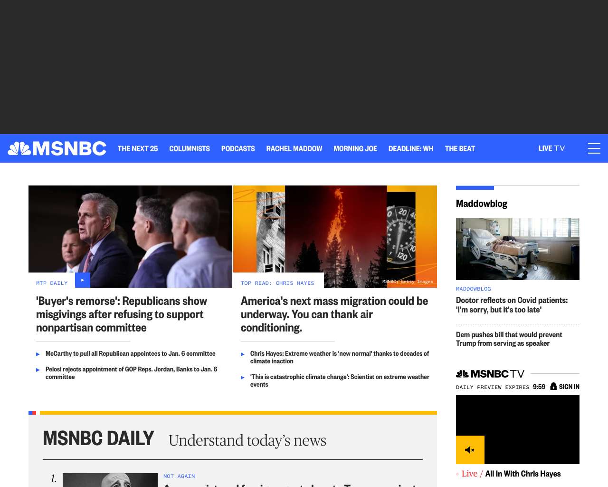Click Live TV in header
Screen dimensions: 608x487
pos(551,148)
